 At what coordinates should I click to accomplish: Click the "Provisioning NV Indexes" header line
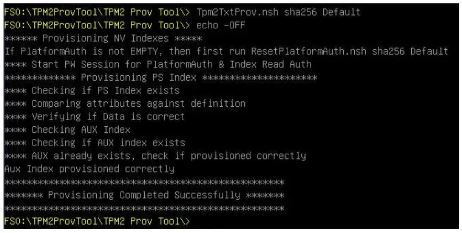103,38
